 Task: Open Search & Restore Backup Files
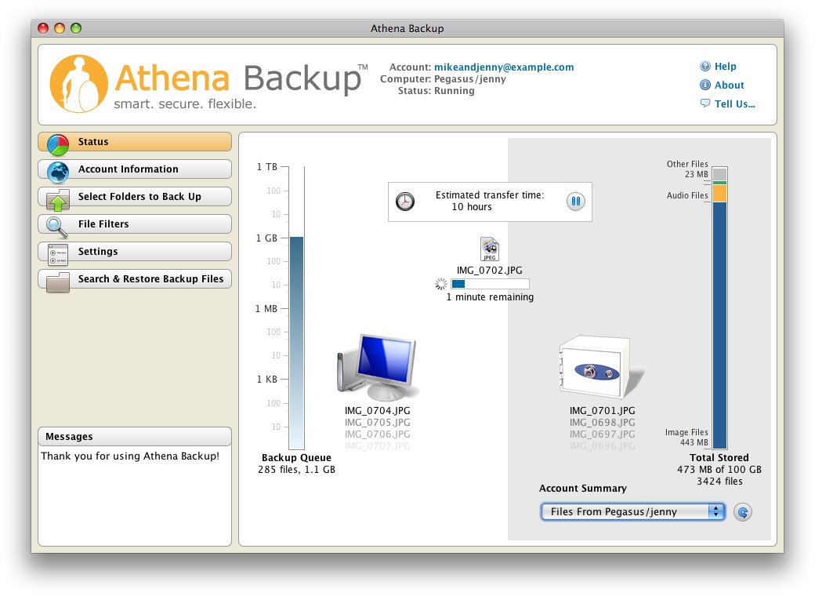[x=135, y=279]
